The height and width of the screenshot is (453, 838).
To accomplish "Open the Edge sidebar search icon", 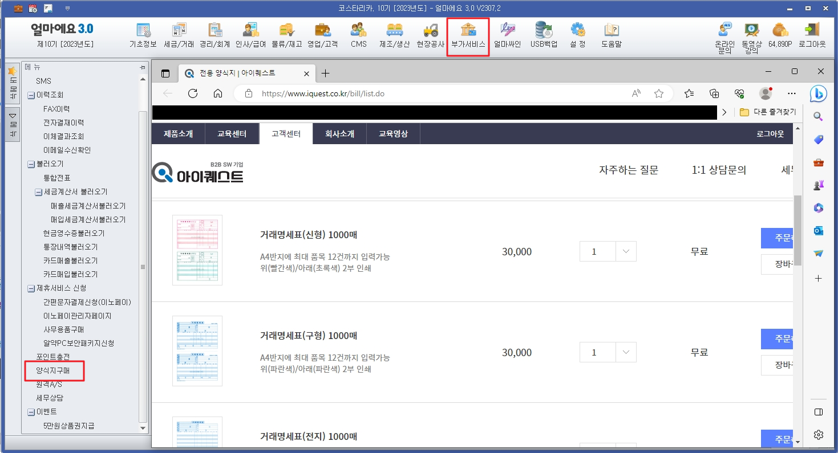I will pos(819,117).
